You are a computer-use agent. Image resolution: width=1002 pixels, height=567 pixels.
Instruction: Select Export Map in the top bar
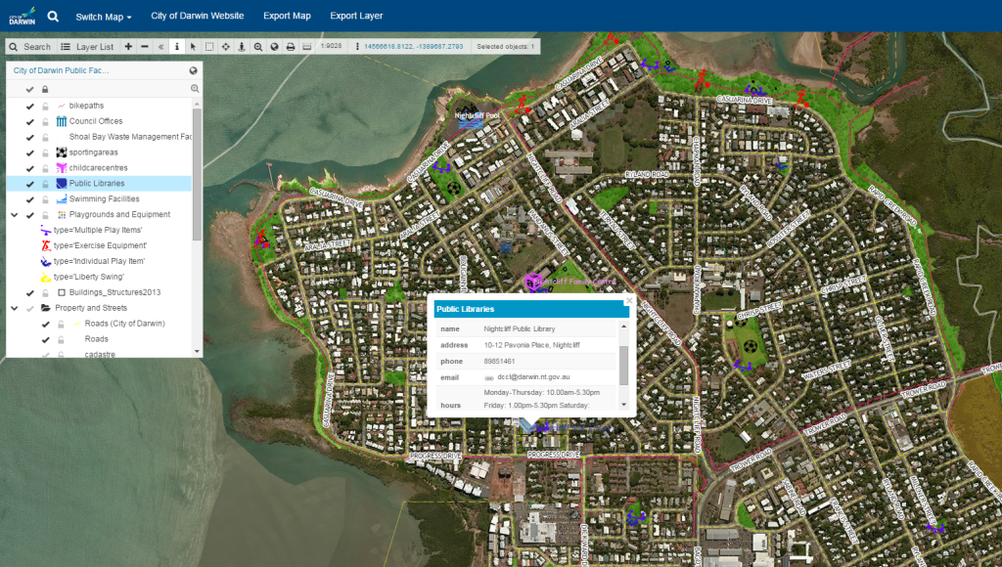pyautogui.click(x=287, y=16)
